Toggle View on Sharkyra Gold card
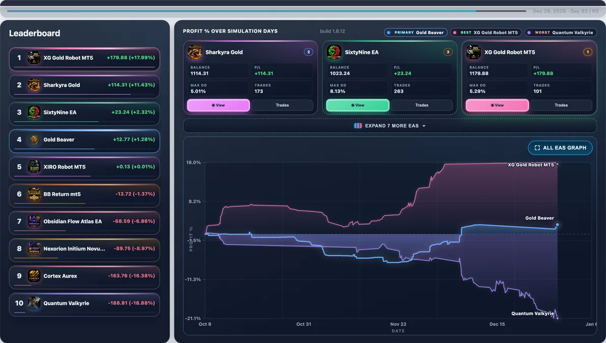 pos(219,106)
